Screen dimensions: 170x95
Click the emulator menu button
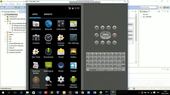pyautogui.click(x=103, y=42)
